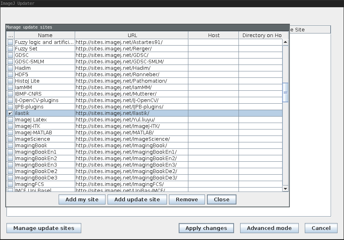Image resolution: width=344 pixels, height=240 pixels.
Task: Click the Name column header
Action: (45, 35)
